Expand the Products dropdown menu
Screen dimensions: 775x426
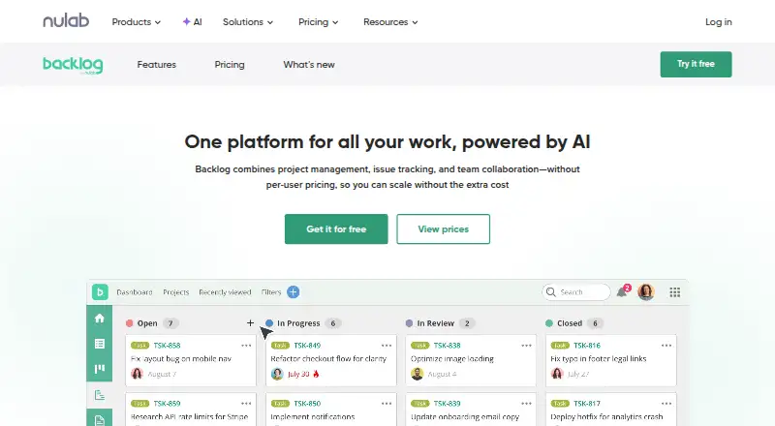[x=136, y=21]
